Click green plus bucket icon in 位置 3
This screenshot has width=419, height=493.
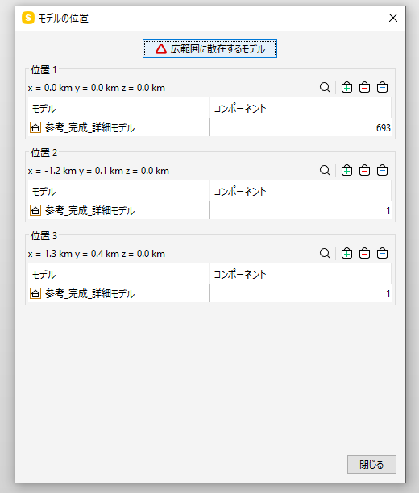pyautogui.click(x=346, y=254)
